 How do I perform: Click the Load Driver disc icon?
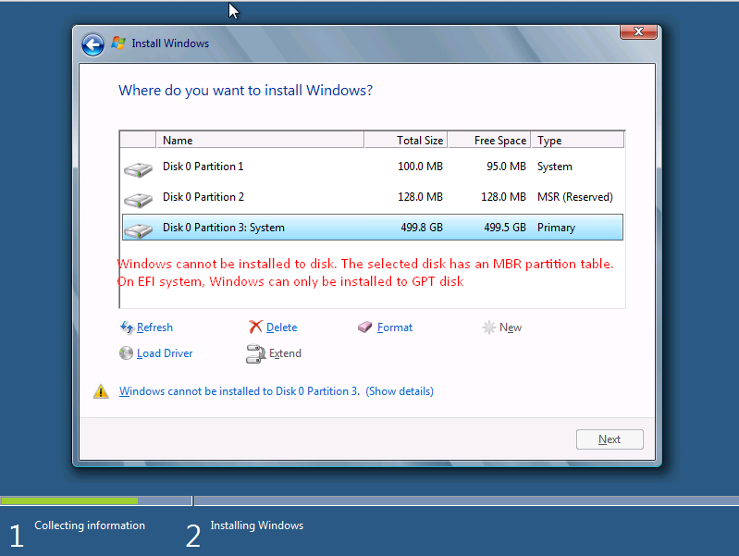[x=126, y=352]
